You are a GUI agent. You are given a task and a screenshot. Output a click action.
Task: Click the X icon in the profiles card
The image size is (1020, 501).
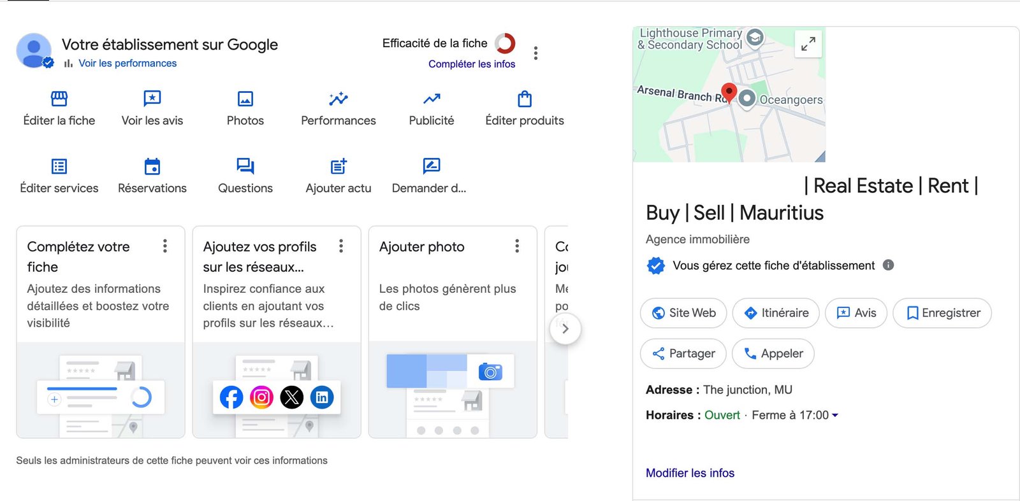click(x=292, y=397)
